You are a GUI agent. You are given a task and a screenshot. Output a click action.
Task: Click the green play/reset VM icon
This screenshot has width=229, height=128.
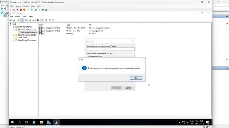(x=32, y=10)
